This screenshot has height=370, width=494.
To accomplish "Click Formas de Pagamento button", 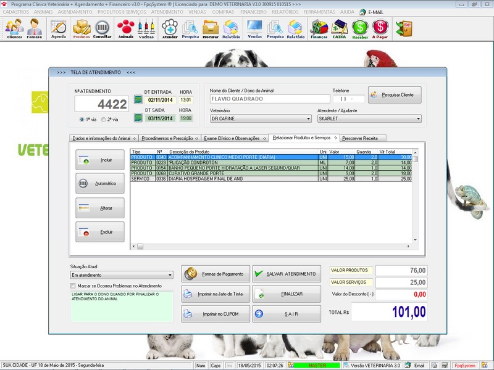I will [216, 274].
